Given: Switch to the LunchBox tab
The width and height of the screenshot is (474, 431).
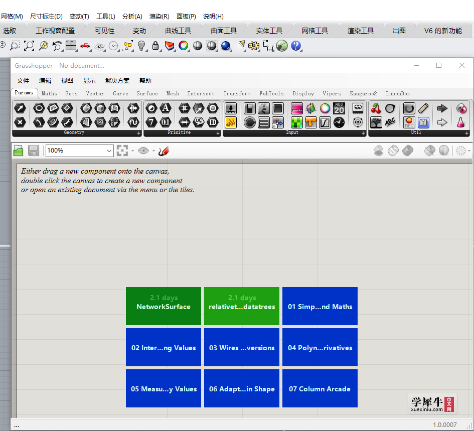Looking at the screenshot, I should click(398, 93).
